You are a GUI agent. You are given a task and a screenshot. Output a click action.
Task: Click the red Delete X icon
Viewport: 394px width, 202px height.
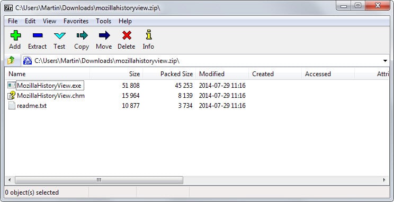pos(127,35)
